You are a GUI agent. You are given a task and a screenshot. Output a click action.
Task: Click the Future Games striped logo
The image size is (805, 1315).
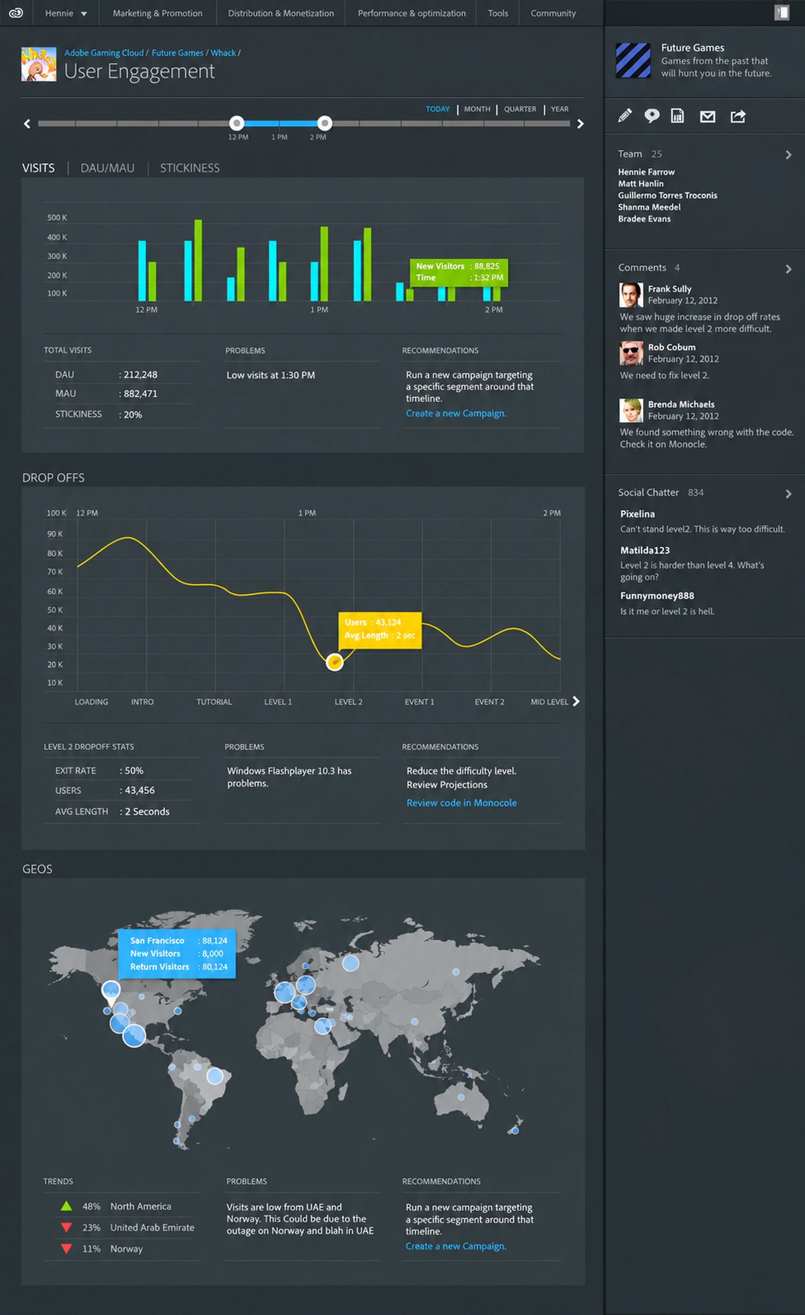point(633,60)
